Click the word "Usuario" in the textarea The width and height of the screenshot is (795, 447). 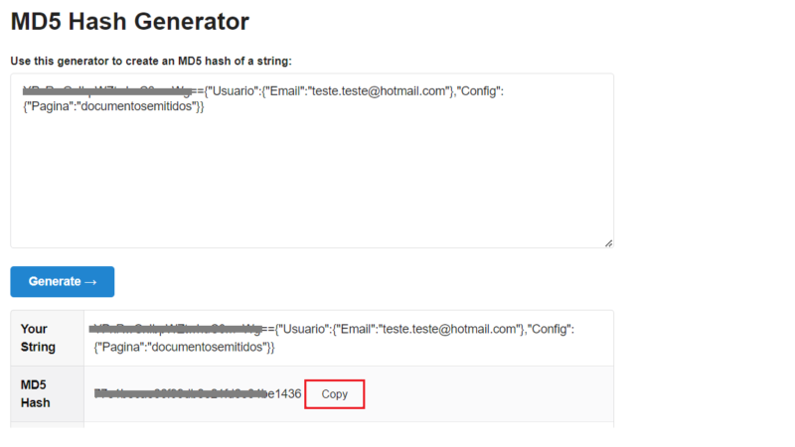pyautogui.click(x=235, y=90)
